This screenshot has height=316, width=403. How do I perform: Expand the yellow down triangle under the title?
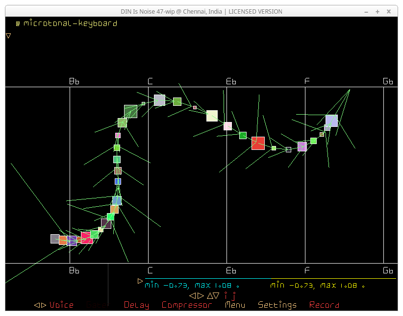[8, 36]
